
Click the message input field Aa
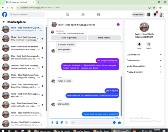pos(93,123)
